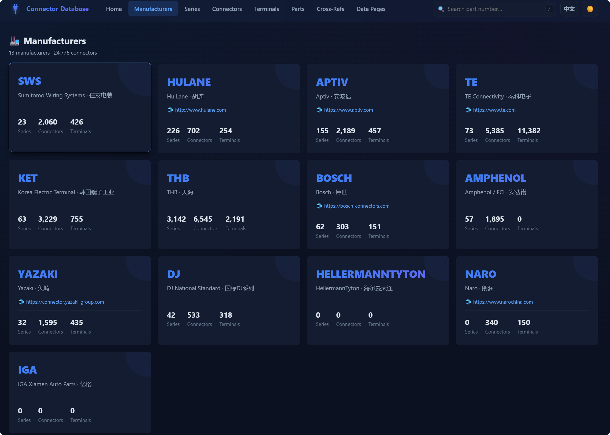610x435 pixels.
Task: Click globe icon next to aptiv.com link
Action: point(319,110)
